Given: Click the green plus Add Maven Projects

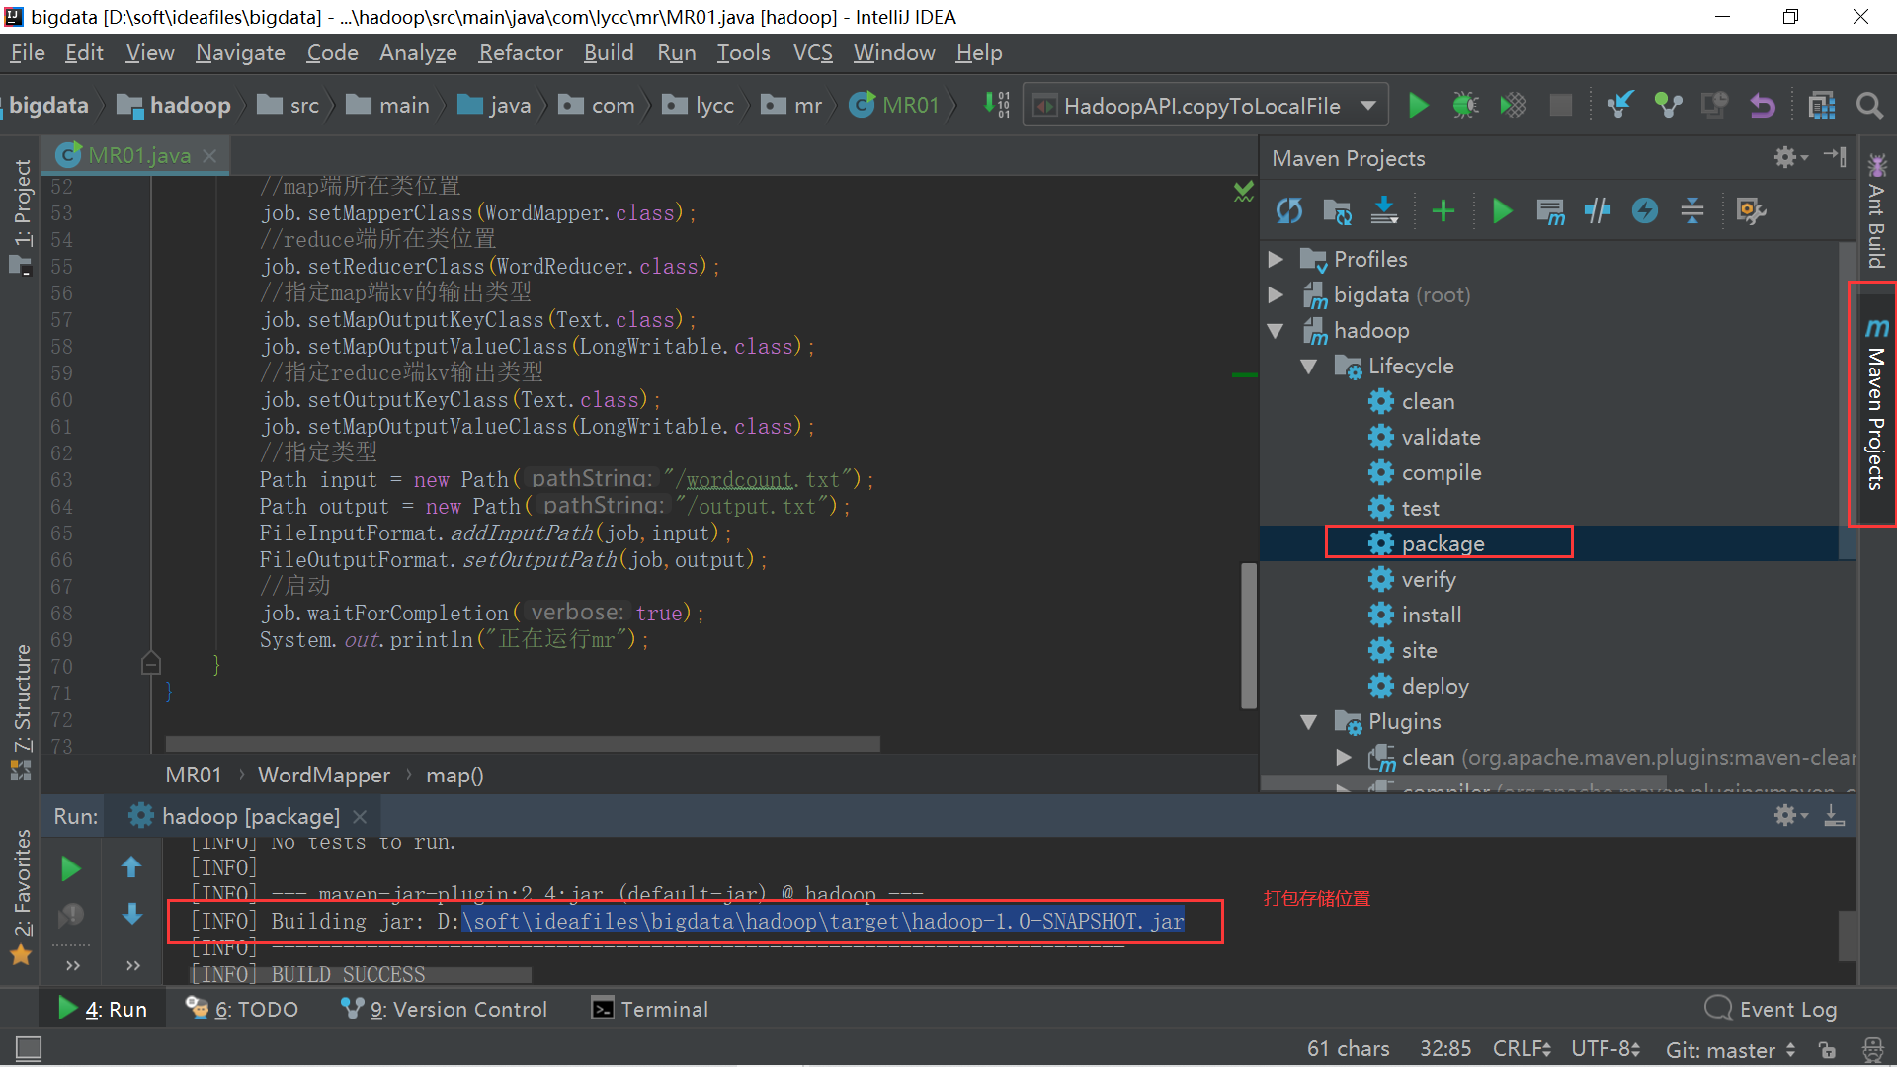Looking at the screenshot, I should 1443,210.
